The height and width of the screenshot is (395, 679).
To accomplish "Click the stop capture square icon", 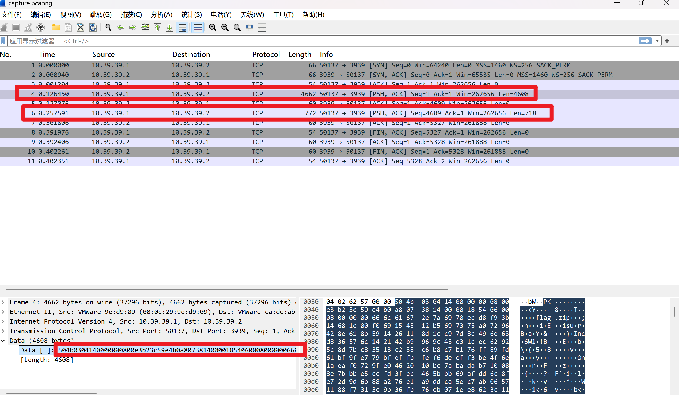I will click(16, 27).
